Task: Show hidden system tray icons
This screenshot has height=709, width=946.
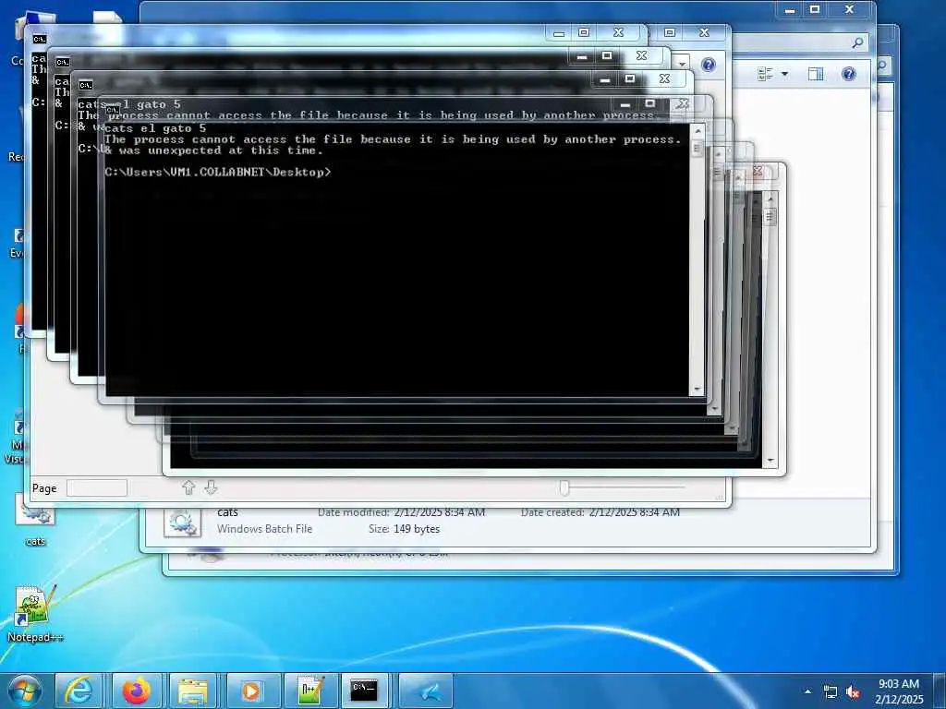Action: pyautogui.click(x=807, y=691)
